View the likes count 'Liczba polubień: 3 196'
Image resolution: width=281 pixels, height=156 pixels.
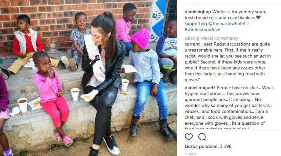[208, 146]
